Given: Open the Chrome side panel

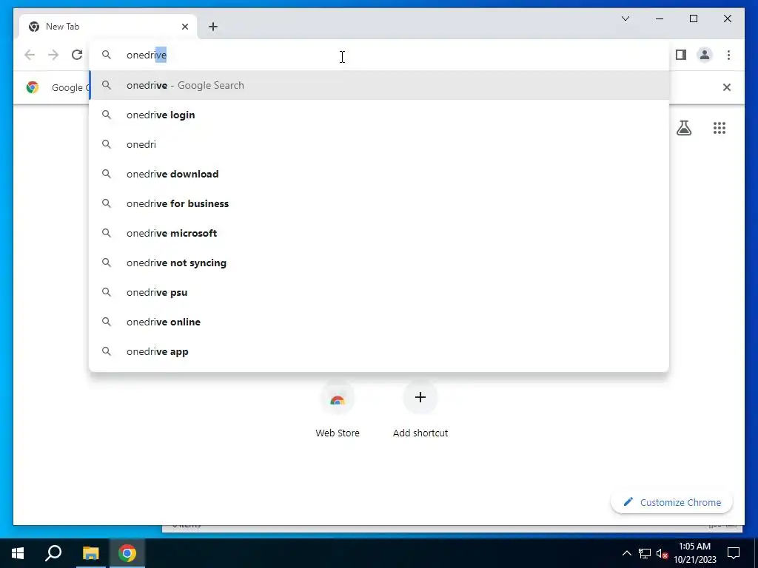Looking at the screenshot, I should pyautogui.click(x=681, y=55).
